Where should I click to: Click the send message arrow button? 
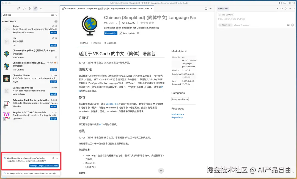[293, 25]
